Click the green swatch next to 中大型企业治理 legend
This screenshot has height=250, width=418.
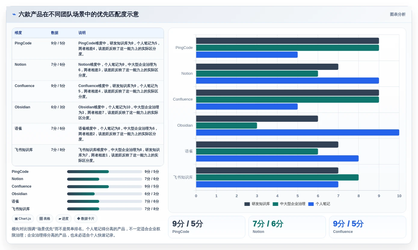(275, 204)
